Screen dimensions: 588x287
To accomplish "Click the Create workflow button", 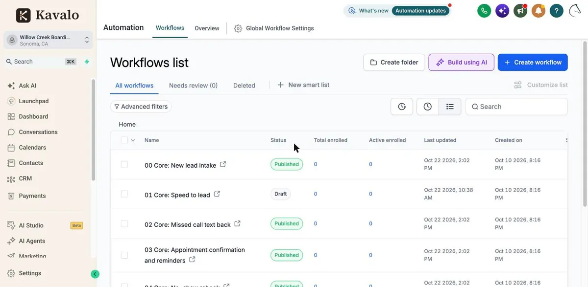I will (x=533, y=62).
